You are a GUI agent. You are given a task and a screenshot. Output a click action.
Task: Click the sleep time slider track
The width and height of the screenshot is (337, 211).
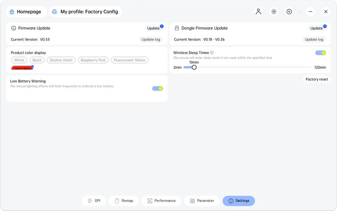coord(254,67)
